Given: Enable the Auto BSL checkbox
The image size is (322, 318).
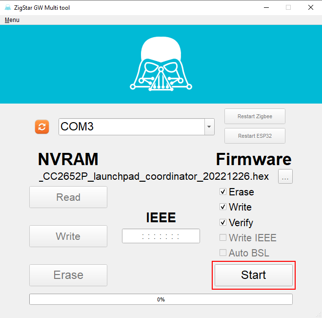Looking at the screenshot, I should click(223, 253).
